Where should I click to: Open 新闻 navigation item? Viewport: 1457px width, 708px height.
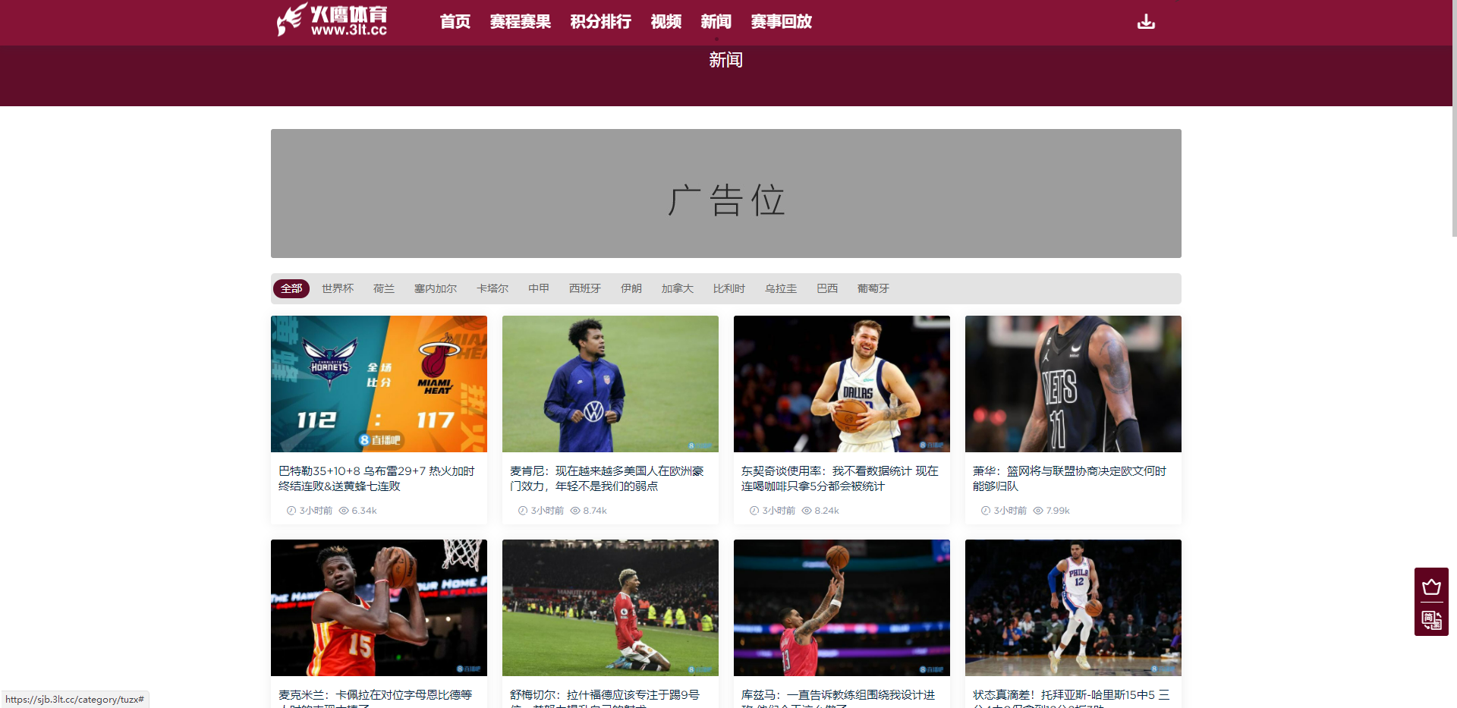coord(716,21)
